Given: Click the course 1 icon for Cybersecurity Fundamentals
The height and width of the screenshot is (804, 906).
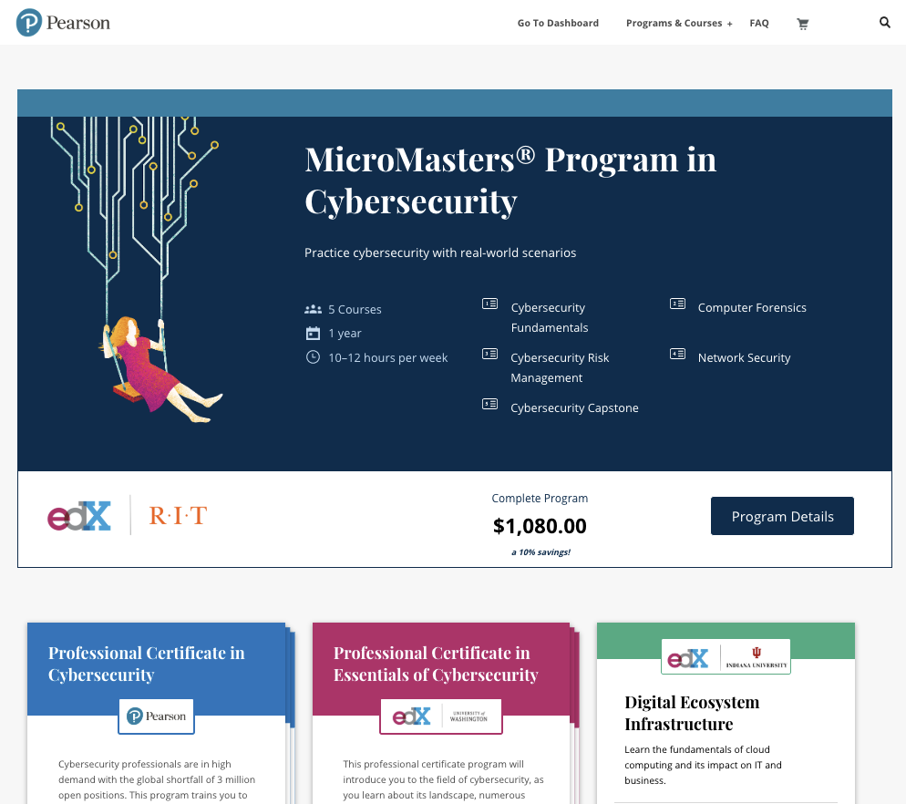Looking at the screenshot, I should click(490, 304).
